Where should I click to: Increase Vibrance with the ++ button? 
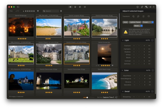[x=150, y=82]
